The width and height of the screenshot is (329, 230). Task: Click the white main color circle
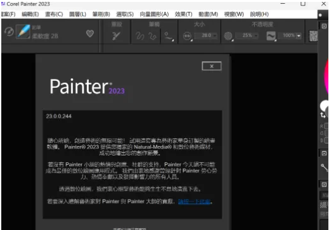pos(324,106)
